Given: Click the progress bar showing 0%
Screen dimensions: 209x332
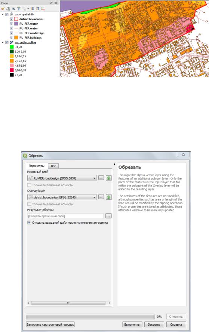Looking at the screenshot, I should (90, 317).
